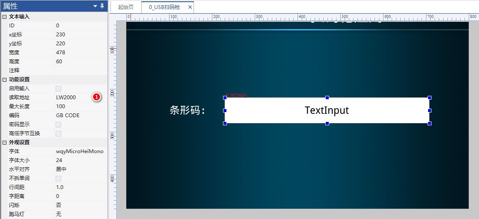The width and height of the screenshot is (479, 219).
Task: Click the red number 1 marker badge
Action: pos(96,98)
